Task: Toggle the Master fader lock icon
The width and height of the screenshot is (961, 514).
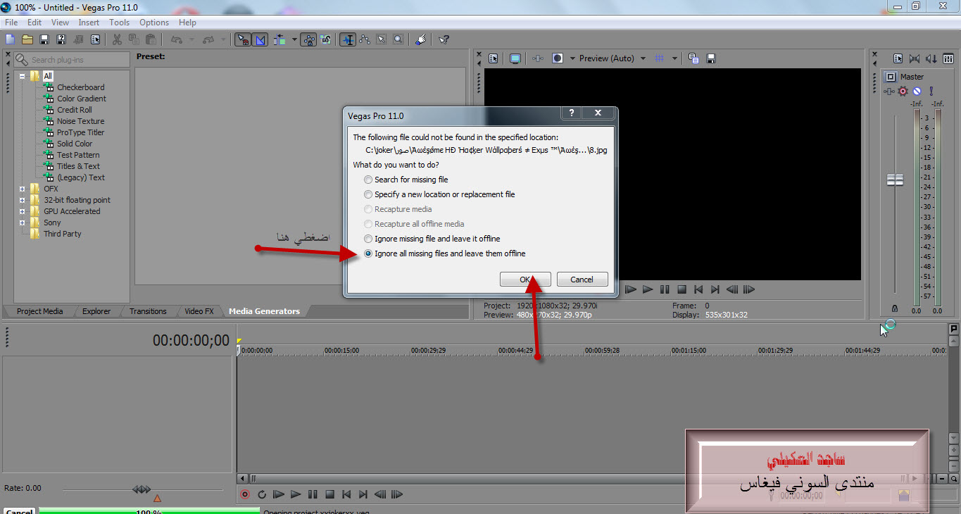Action: tap(895, 308)
